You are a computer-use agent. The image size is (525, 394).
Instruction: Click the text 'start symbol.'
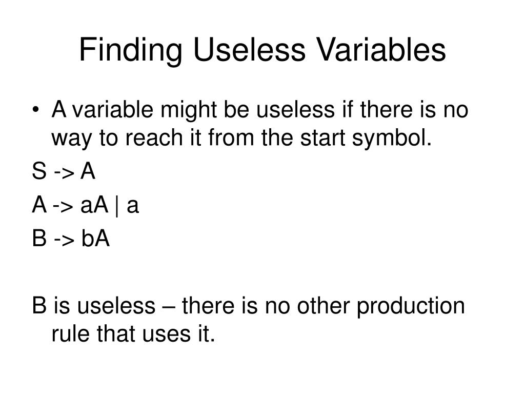366,138
